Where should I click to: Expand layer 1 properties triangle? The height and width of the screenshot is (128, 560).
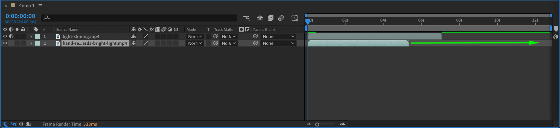coord(31,36)
